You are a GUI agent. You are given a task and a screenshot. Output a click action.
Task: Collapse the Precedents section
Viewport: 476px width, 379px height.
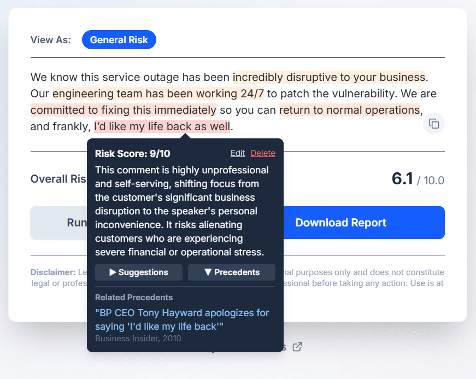tap(232, 272)
